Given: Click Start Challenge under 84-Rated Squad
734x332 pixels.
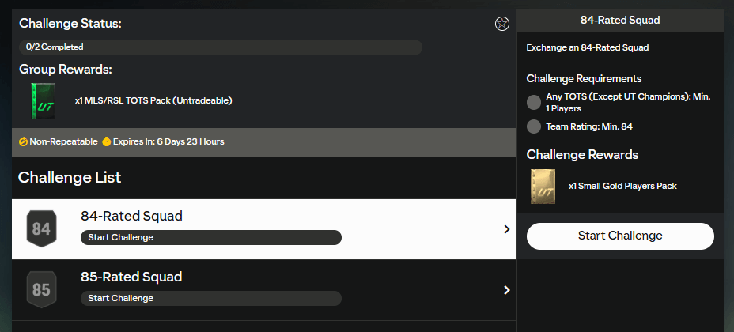Looking at the screenshot, I should click(x=210, y=237).
